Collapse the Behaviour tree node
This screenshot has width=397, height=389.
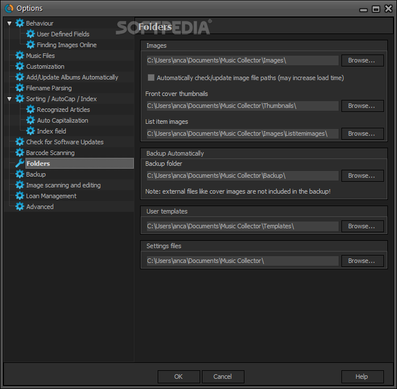pos(10,23)
